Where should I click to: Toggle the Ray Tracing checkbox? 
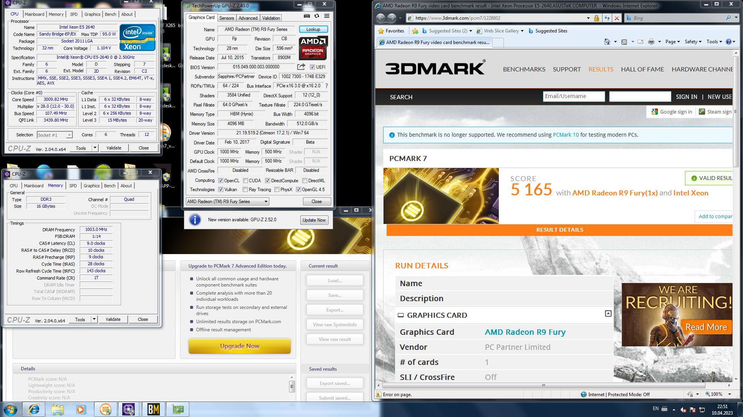pyautogui.click(x=245, y=190)
